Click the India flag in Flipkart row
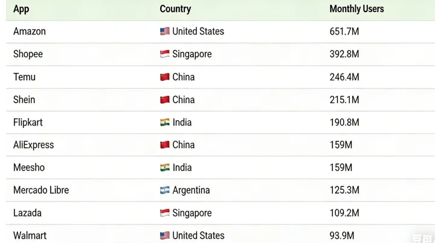The height and width of the screenshot is (243, 435). 165,122
